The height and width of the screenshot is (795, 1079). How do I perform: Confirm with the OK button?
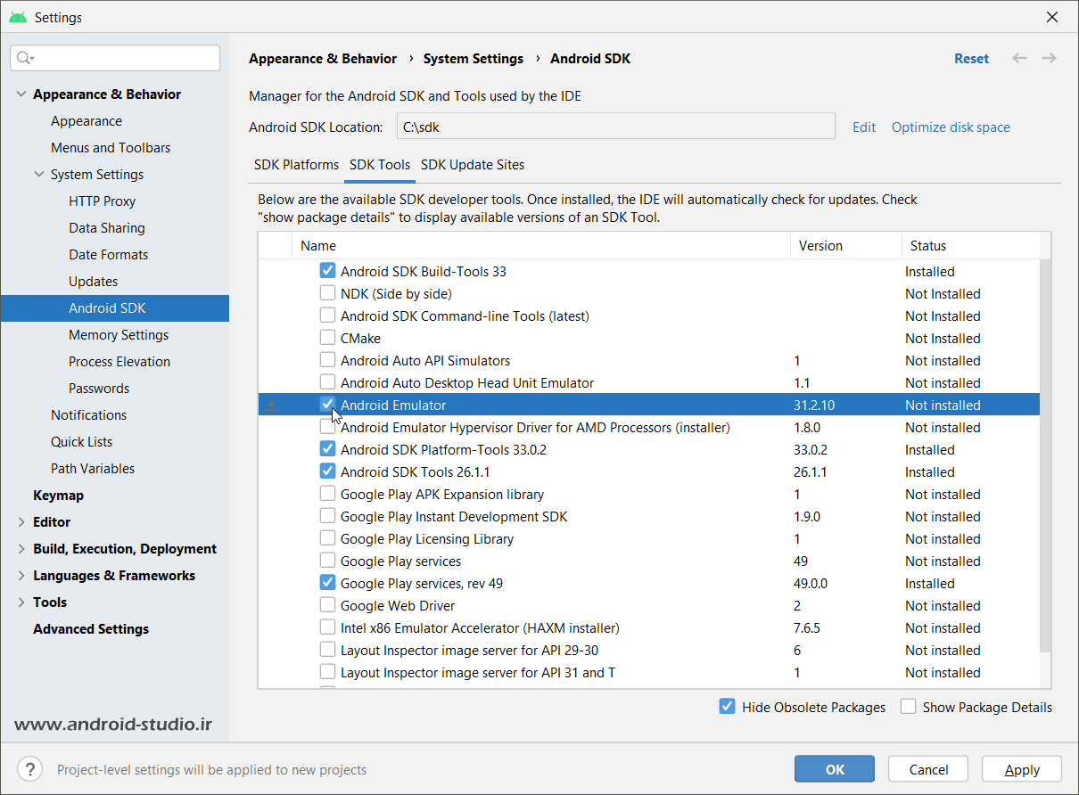coord(835,769)
